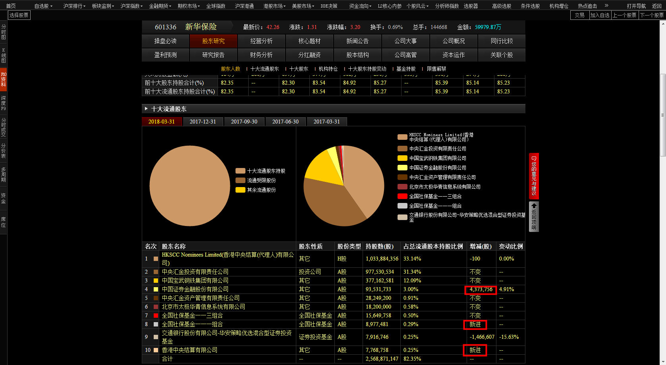Expand the 资金流向 dropdown menu
The image size is (666, 365).
click(360, 6)
